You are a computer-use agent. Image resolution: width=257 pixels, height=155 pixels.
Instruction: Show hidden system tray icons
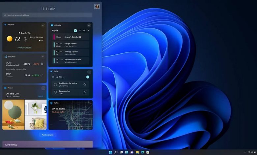click(x=245, y=152)
